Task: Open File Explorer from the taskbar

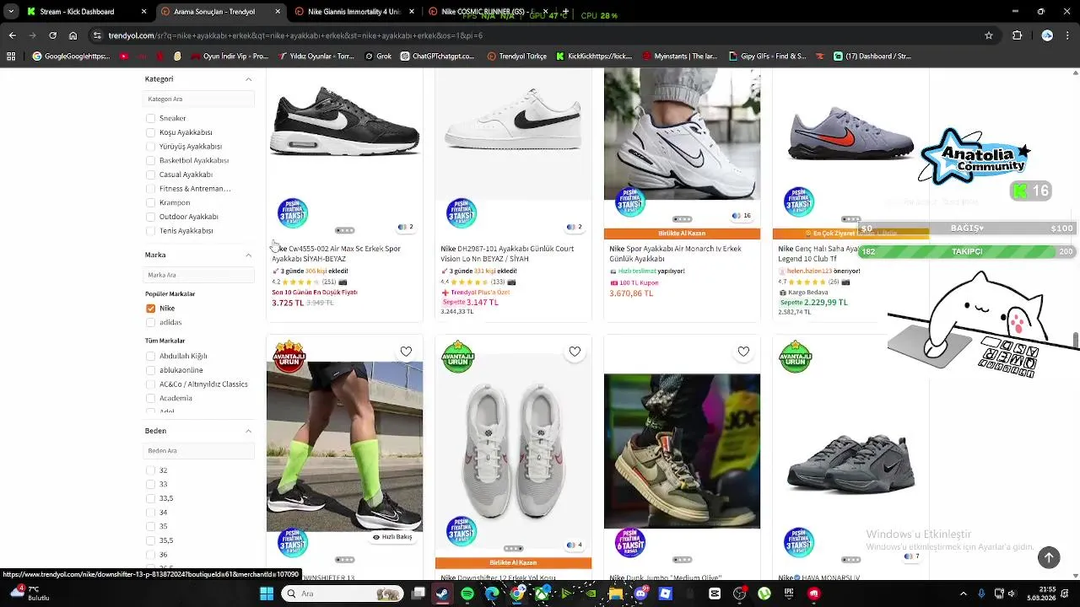Action: (x=615, y=594)
